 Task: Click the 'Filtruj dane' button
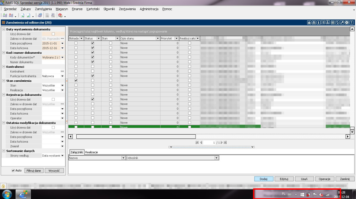34,171
